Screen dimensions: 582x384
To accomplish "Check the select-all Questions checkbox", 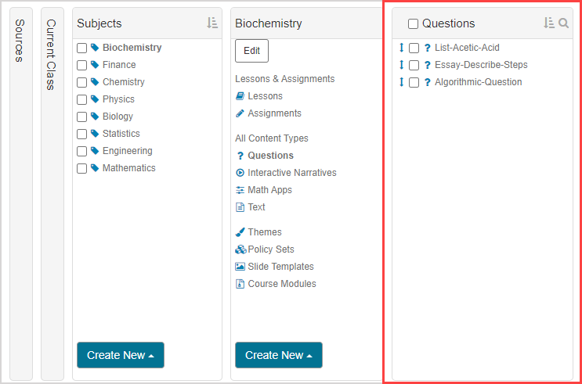I will click(x=414, y=24).
